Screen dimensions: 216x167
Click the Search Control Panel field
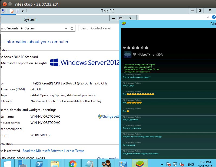pos(99,28)
